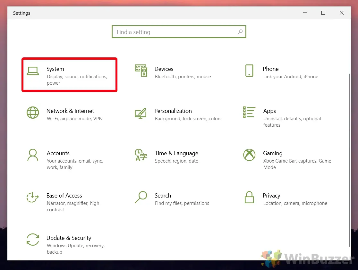Go to Network & Internet heading

click(x=70, y=111)
